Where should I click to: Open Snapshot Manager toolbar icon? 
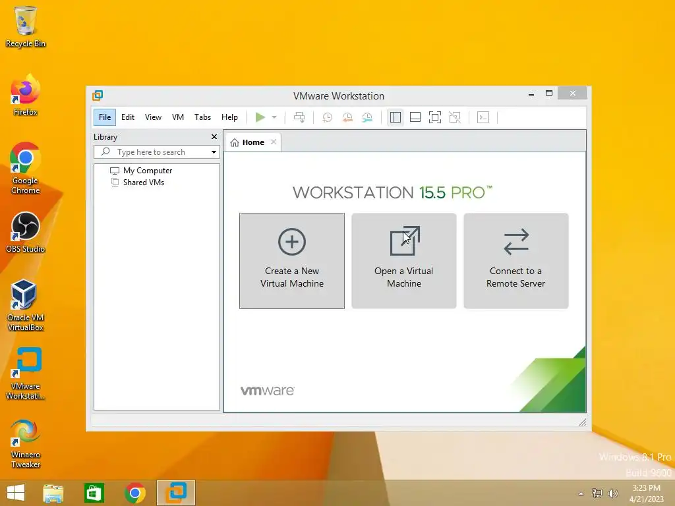[367, 117]
